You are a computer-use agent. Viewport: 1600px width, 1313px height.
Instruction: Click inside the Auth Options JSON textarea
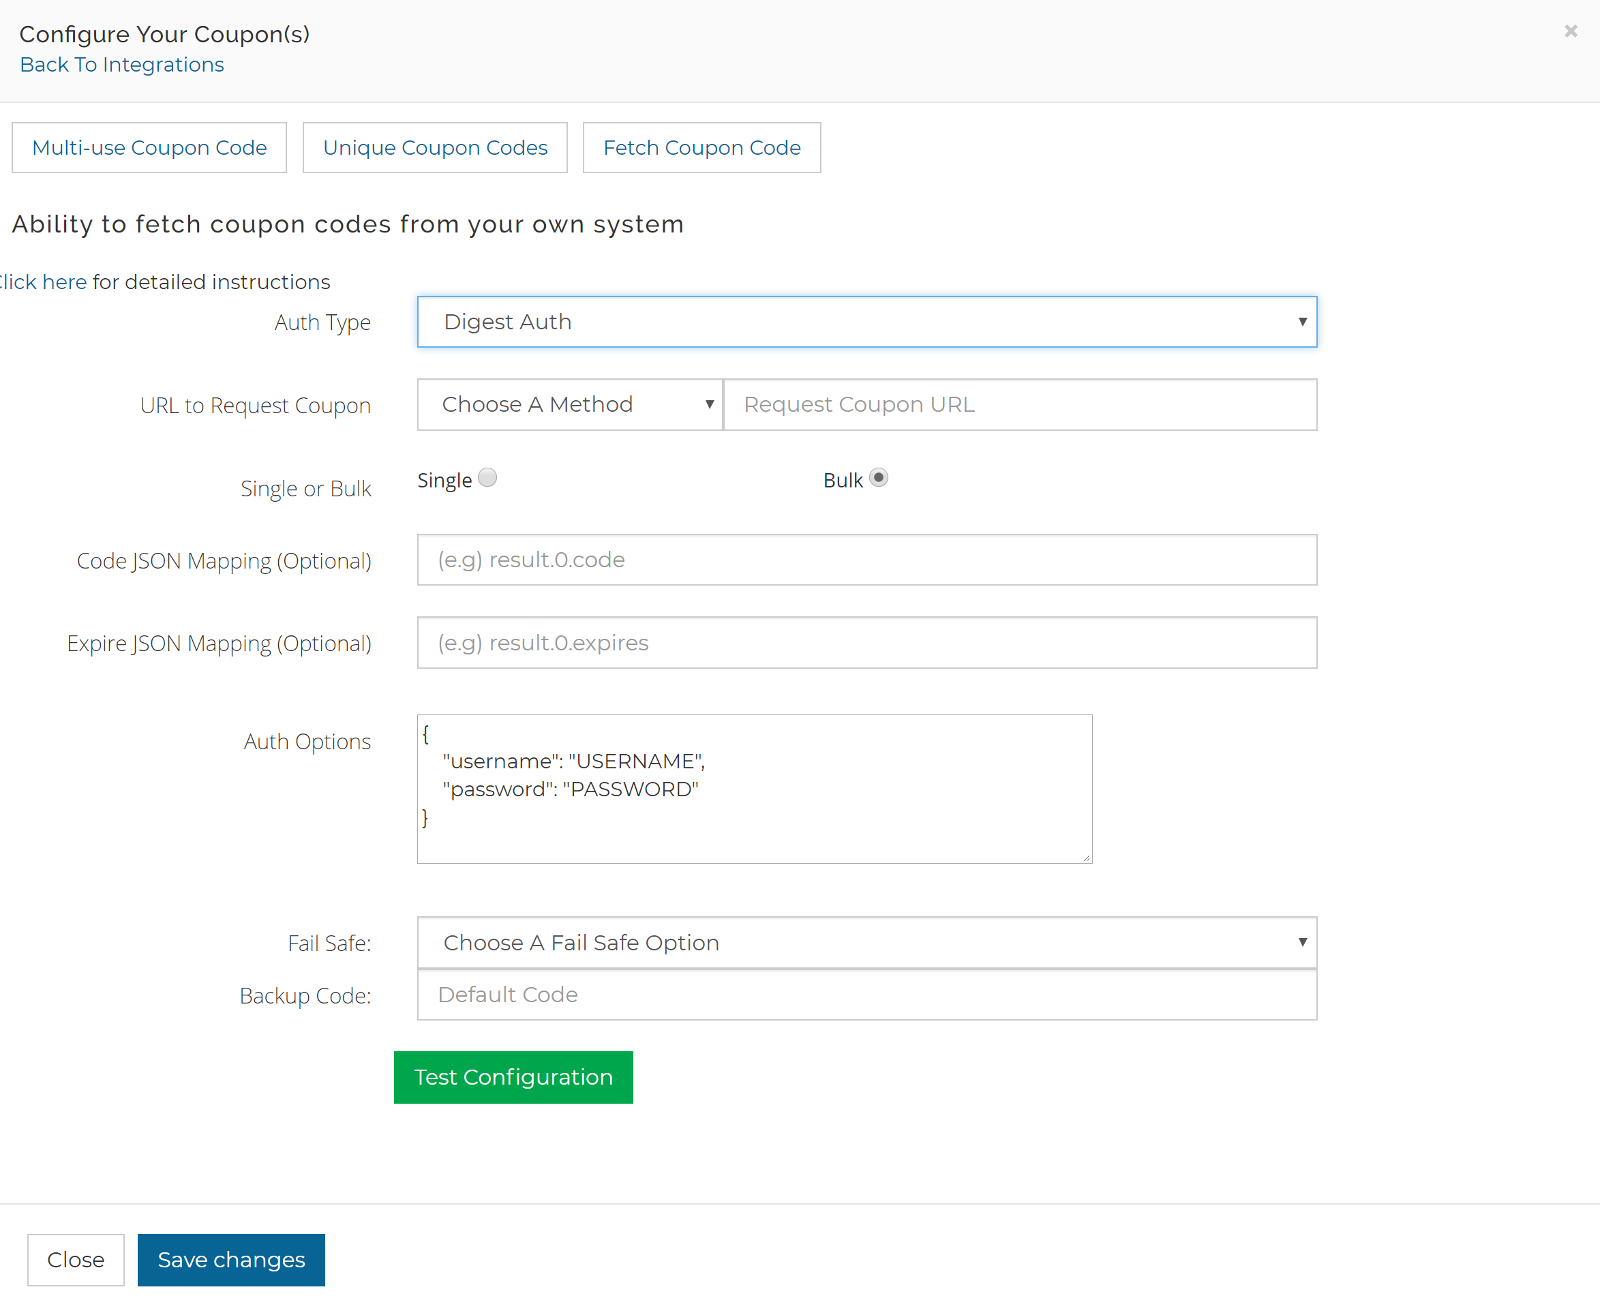click(x=754, y=789)
